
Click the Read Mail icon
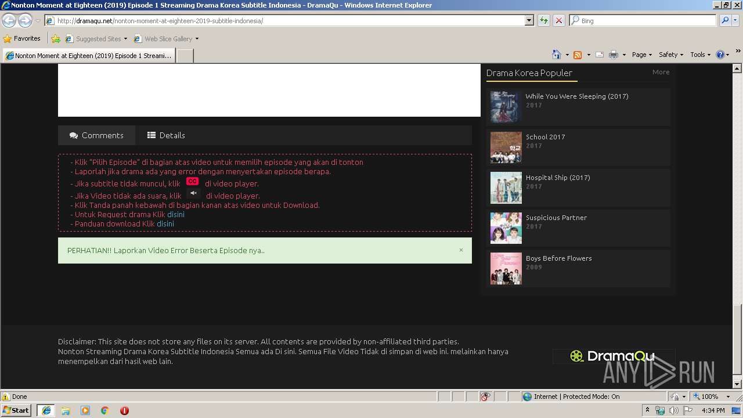[x=600, y=55]
